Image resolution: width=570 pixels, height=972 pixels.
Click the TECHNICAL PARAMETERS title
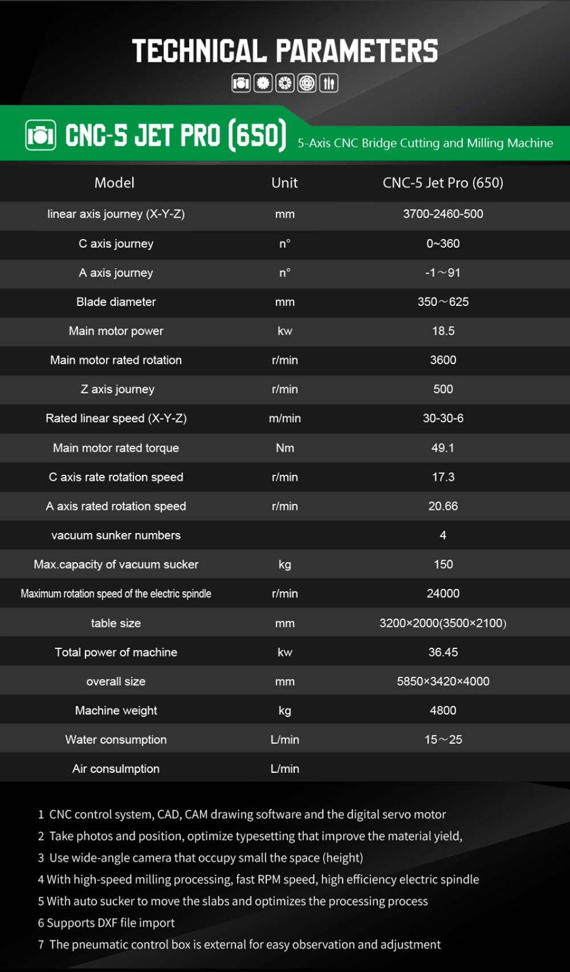coord(285,51)
